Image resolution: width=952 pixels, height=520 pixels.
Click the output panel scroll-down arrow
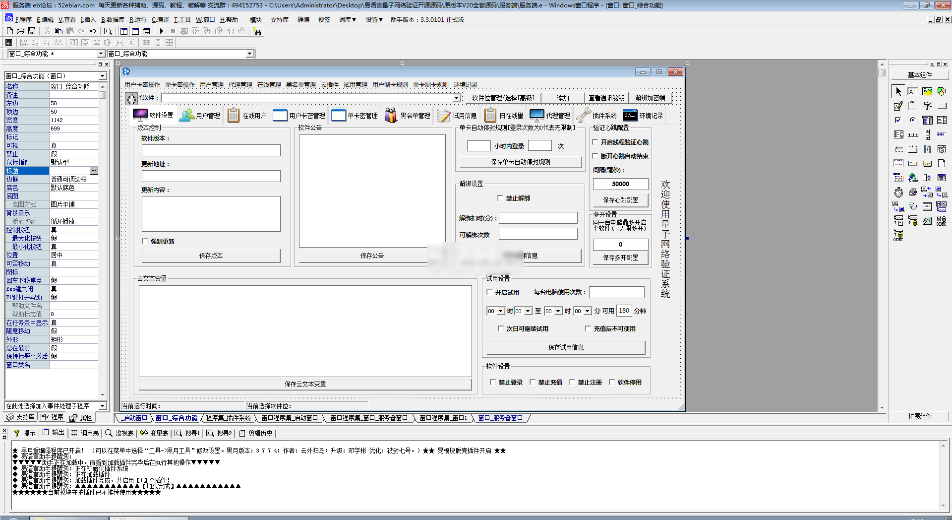pos(943,506)
